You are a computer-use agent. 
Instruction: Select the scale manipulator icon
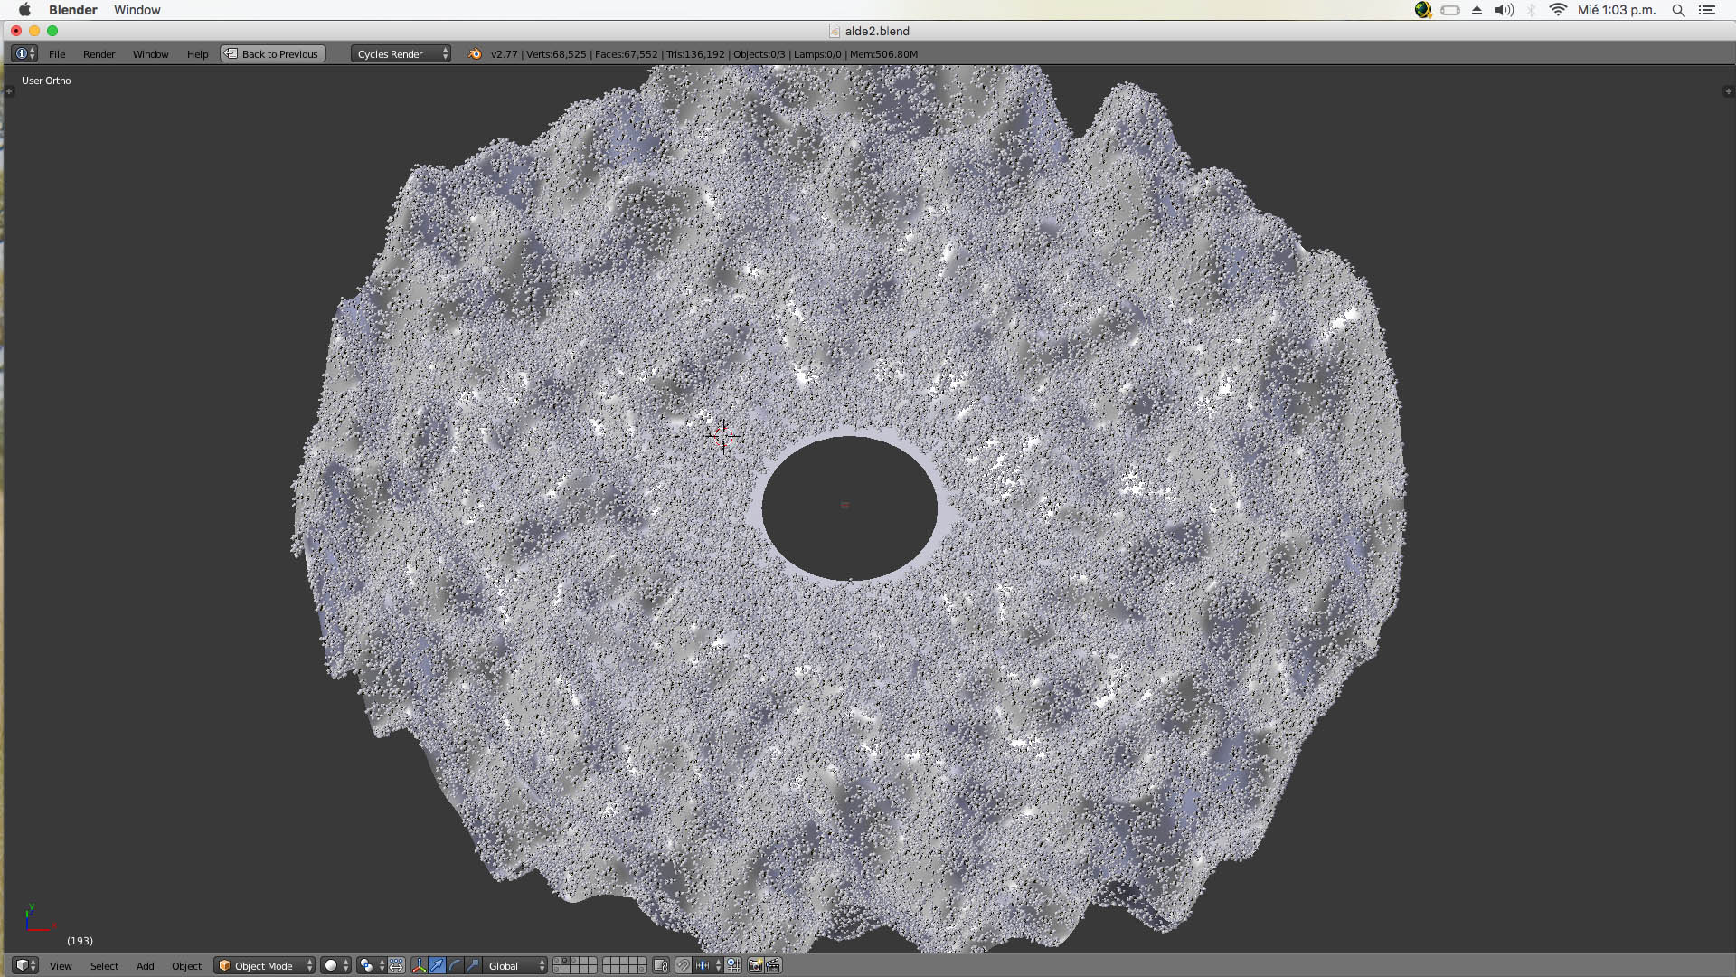click(473, 966)
